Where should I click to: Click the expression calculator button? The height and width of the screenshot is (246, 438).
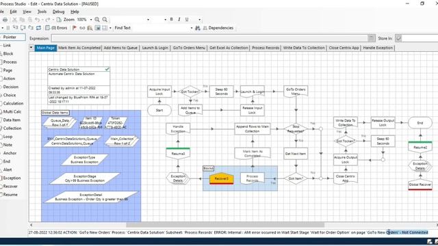coord(371,38)
